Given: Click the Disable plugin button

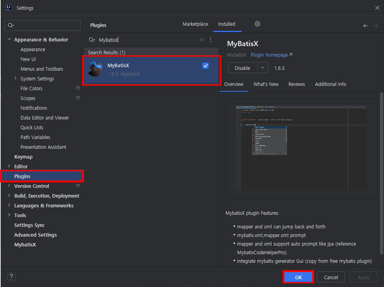Looking at the screenshot, I should 242,68.
